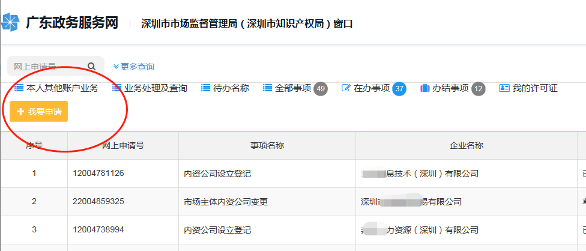Click the briefcase icon beside 办结事项
This screenshot has width=586, height=251.
[425, 88]
